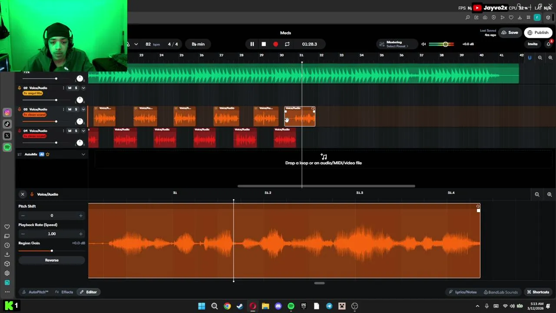556x313 pixels.
Task: Pause playback with the pause button
Action: 252,44
